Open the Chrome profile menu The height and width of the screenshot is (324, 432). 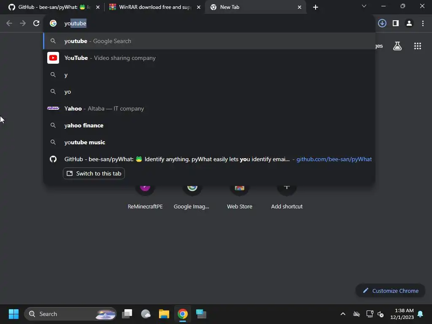[409, 23]
